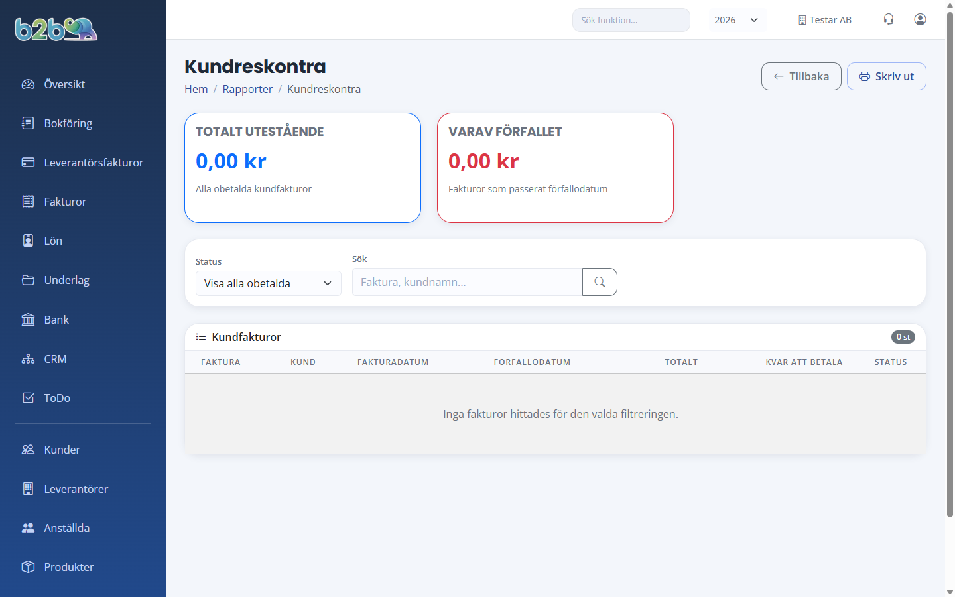This screenshot has width=955, height=597.
Task: Open Anställda menu item
Action: click(x=83, y=528)
